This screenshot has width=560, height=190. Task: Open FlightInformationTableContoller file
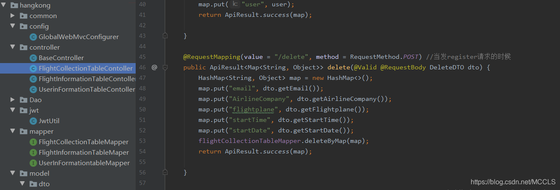coord(87,79)
